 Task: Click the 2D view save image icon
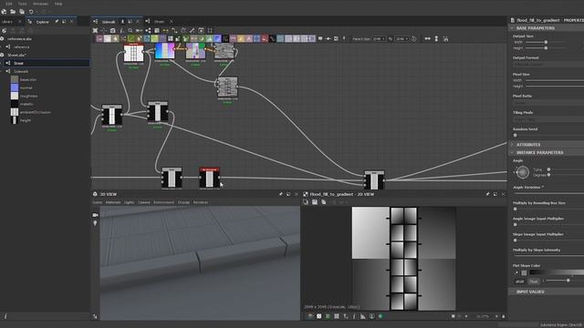(x=315, y=202)
